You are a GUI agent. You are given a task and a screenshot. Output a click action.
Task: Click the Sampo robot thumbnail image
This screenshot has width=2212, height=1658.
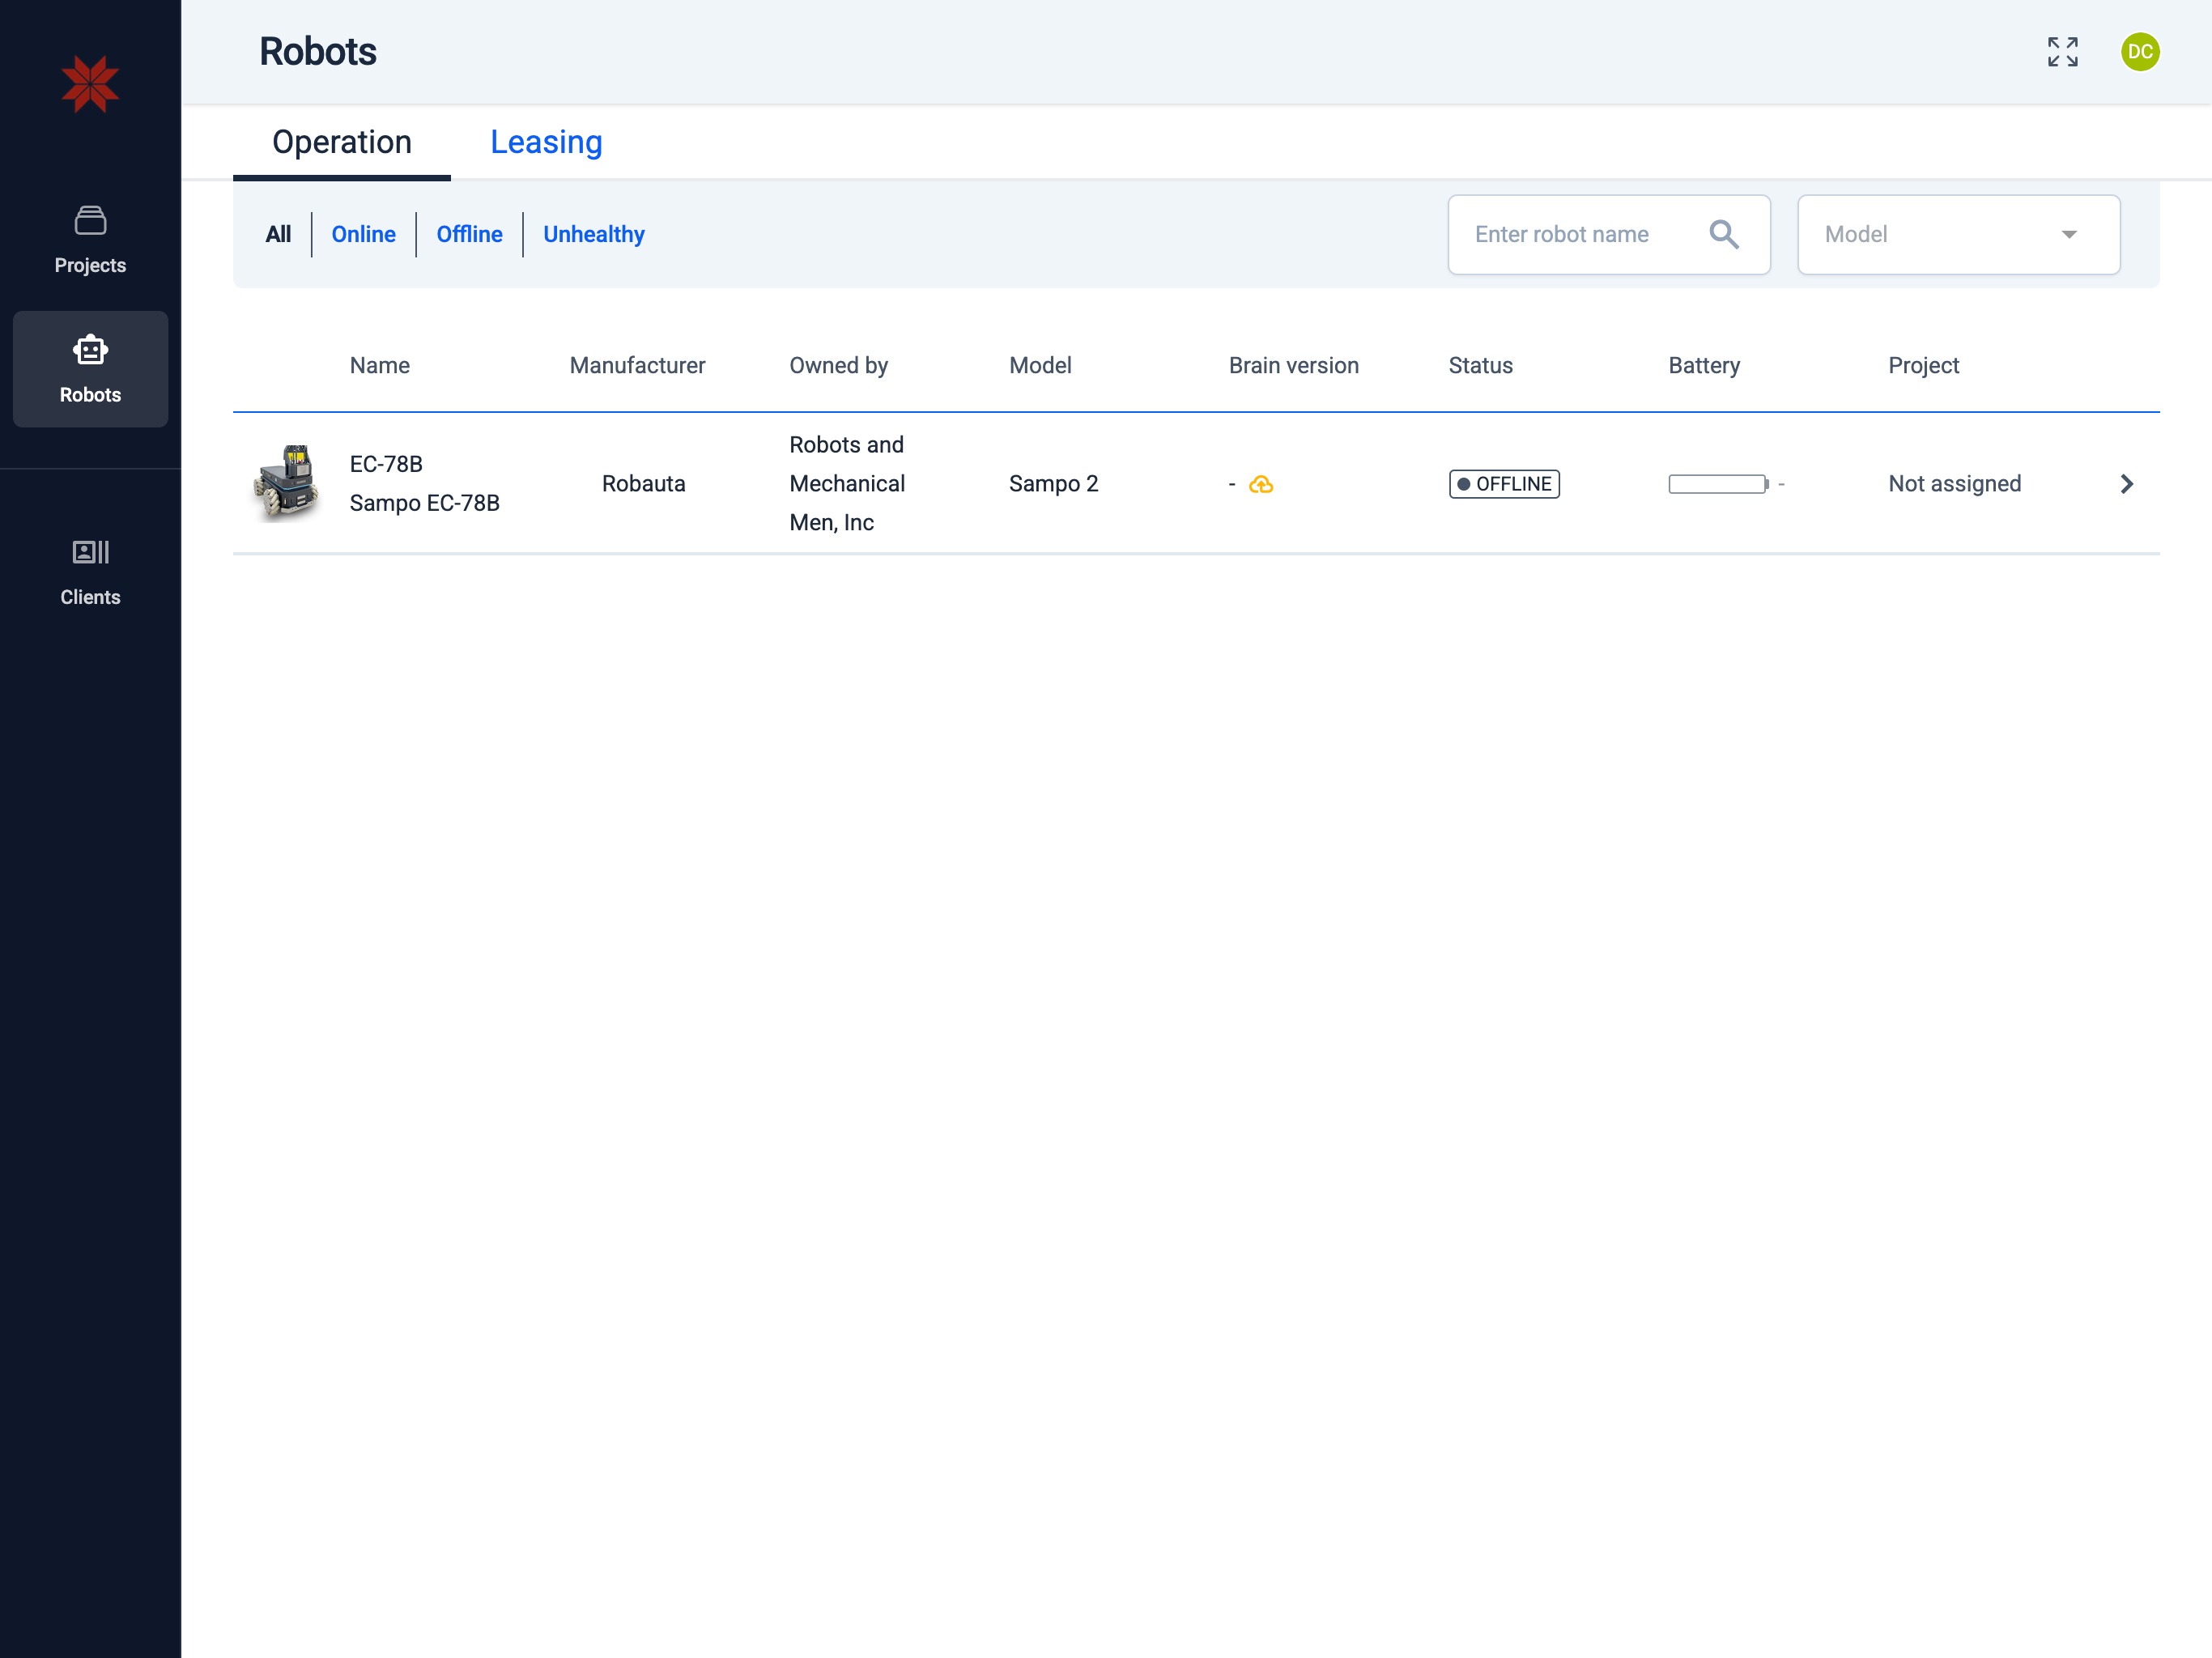point(287,482)
